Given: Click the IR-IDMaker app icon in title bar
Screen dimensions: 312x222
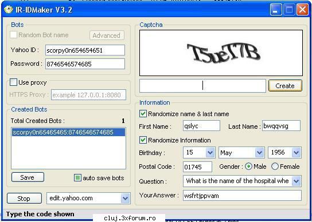Looking at the screenshot, I should tap(9, 9).
